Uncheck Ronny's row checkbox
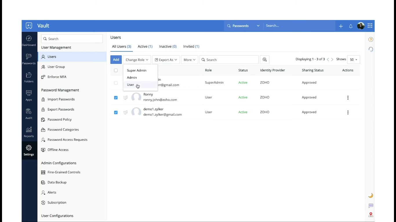The image size is (396, 222). [x=116, y=98]
